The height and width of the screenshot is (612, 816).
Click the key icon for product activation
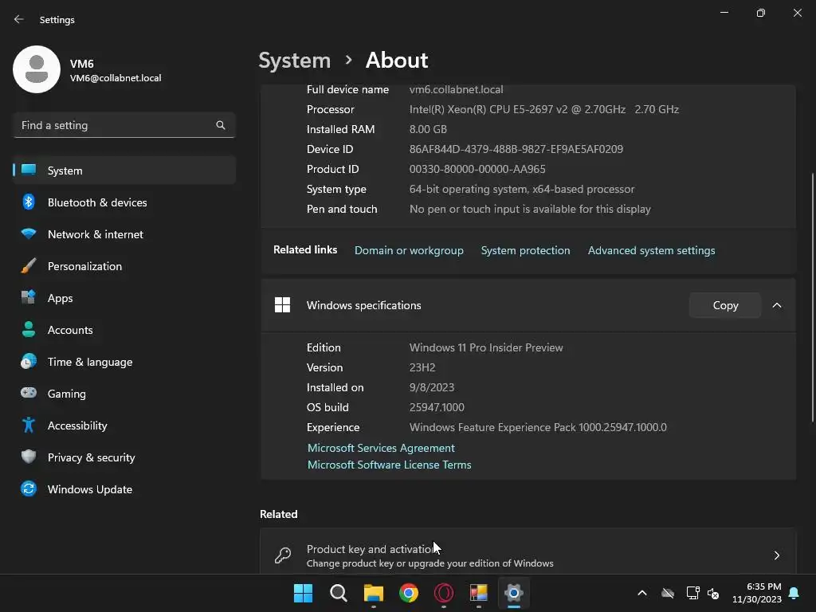[x=283, y=555]
